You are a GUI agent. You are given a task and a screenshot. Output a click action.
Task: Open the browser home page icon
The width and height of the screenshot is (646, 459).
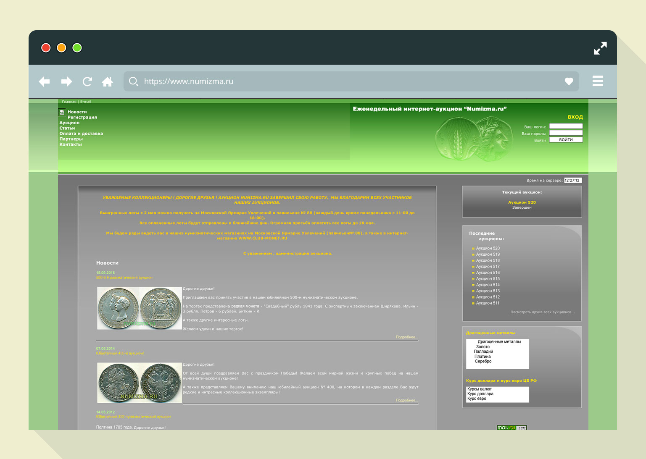tap(108, 81)
